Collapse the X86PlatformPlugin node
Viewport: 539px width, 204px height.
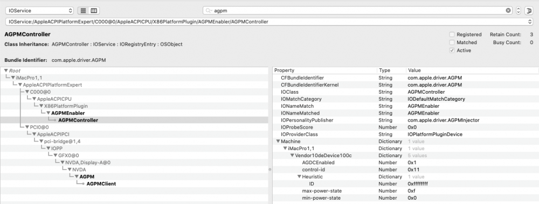tap(41, 106)
